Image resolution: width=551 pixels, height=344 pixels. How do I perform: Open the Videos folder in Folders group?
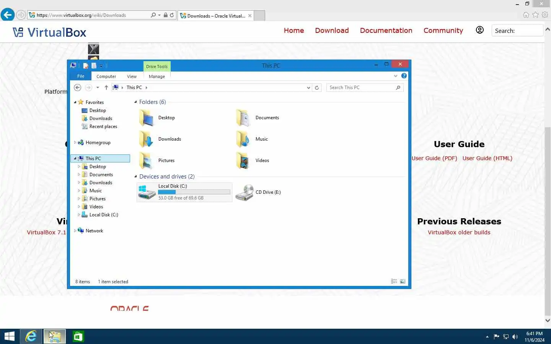pyautogui.click(x=253, y=161)
